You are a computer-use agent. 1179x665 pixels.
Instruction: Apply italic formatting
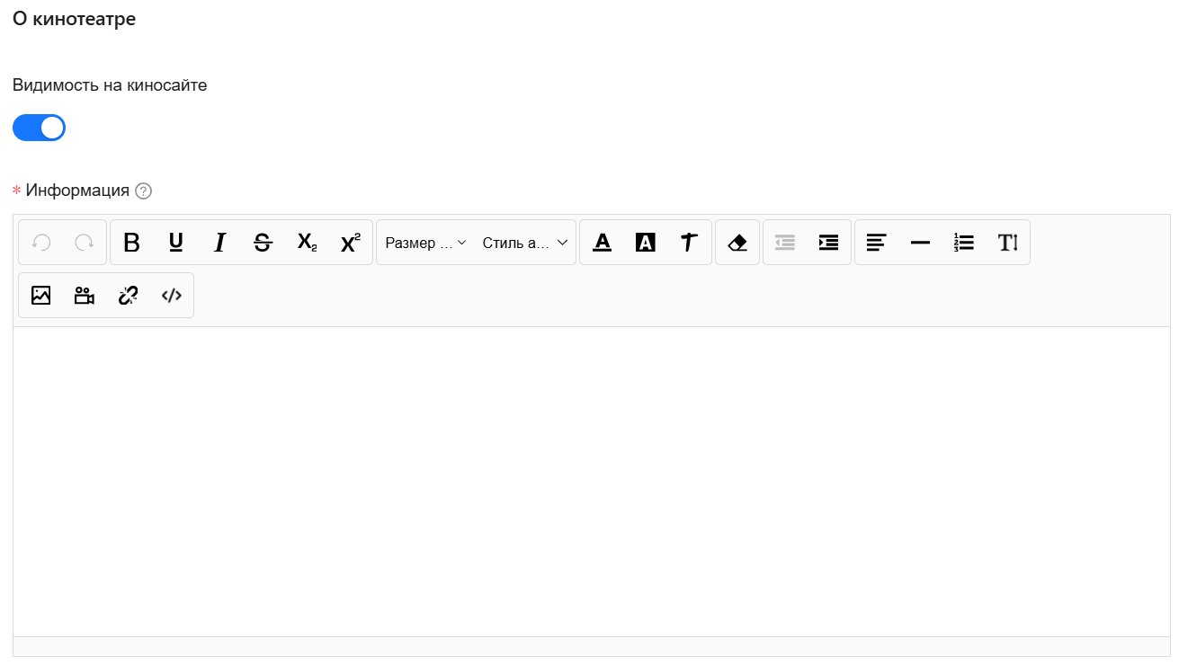[219, 243]
